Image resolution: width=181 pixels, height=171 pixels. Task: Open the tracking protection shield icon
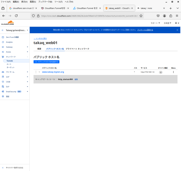(33, 16)
